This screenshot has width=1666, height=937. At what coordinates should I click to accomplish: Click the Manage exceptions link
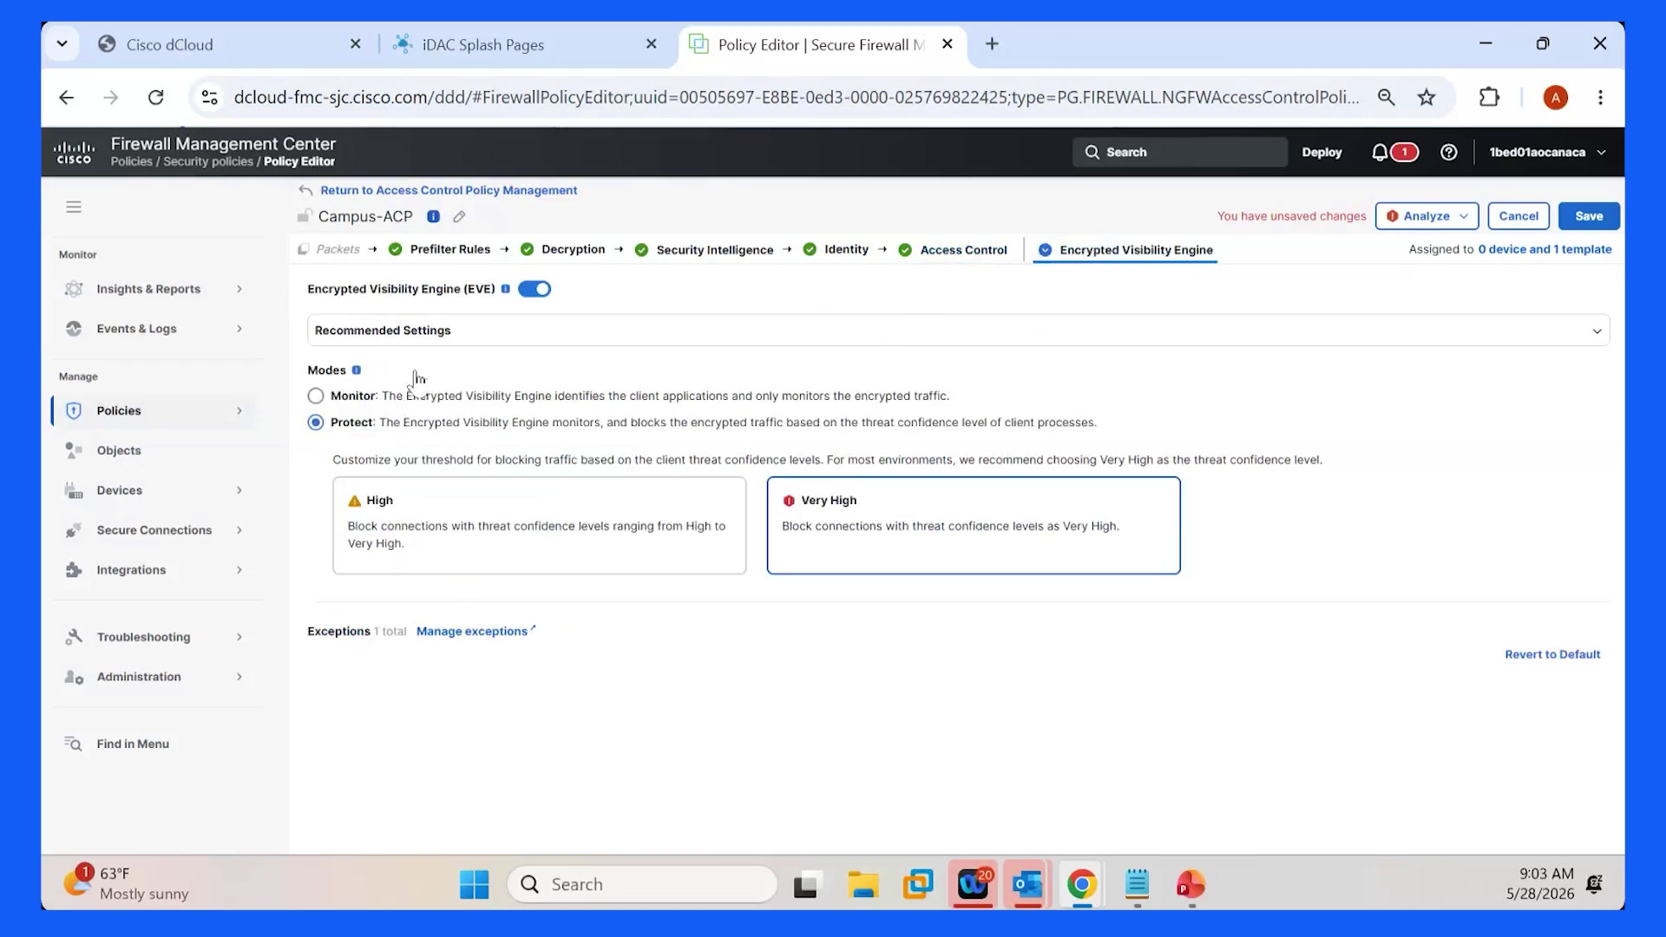click(476, 632)
